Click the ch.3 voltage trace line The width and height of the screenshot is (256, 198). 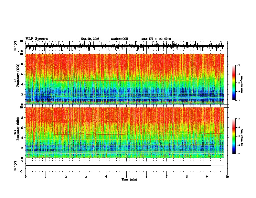click(x=125, y=166)
